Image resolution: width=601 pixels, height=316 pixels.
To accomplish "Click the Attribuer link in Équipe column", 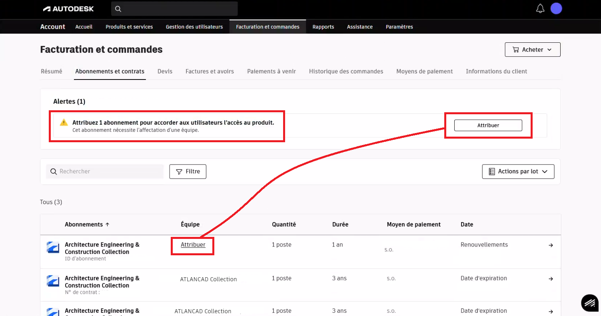I will click(193, 245).
